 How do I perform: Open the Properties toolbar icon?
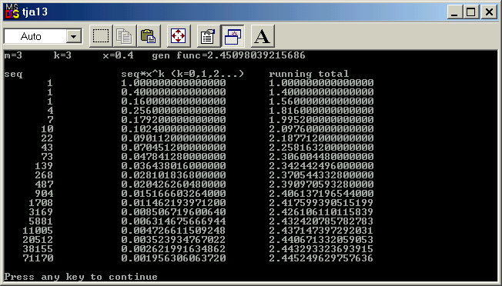pos(209,36)
